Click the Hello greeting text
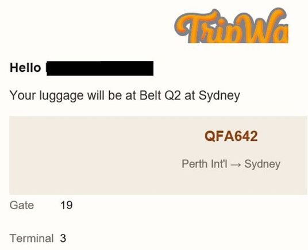 [x=25, y=68]
